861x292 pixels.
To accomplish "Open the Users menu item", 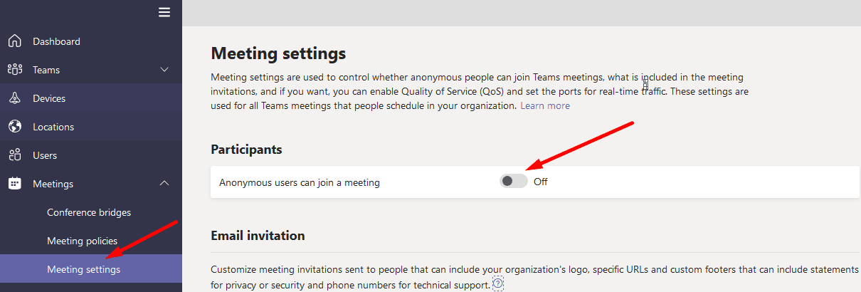I will pos(45,155).
